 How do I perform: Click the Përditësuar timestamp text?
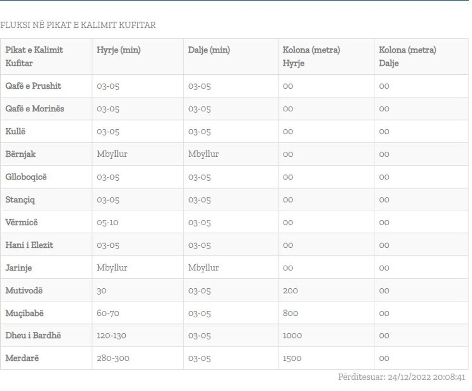pyautogui.click(x=401, y=377)
